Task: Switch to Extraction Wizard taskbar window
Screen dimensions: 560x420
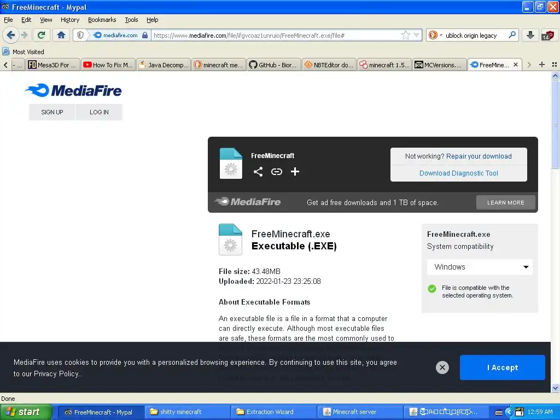Action: point(273,412)
